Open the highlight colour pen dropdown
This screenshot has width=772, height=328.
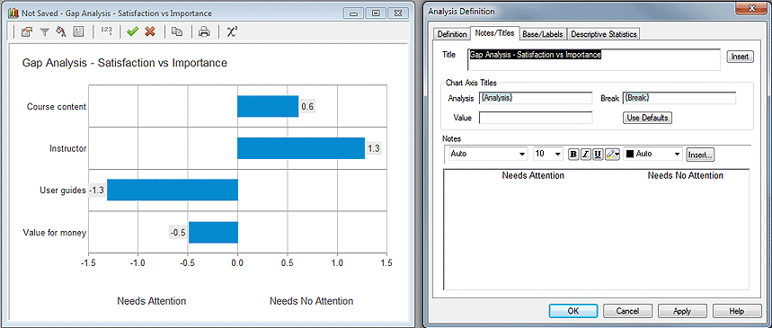coord(613,155)
